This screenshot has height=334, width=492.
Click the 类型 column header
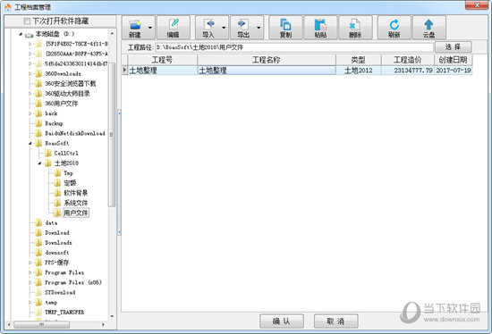(359, 60)
